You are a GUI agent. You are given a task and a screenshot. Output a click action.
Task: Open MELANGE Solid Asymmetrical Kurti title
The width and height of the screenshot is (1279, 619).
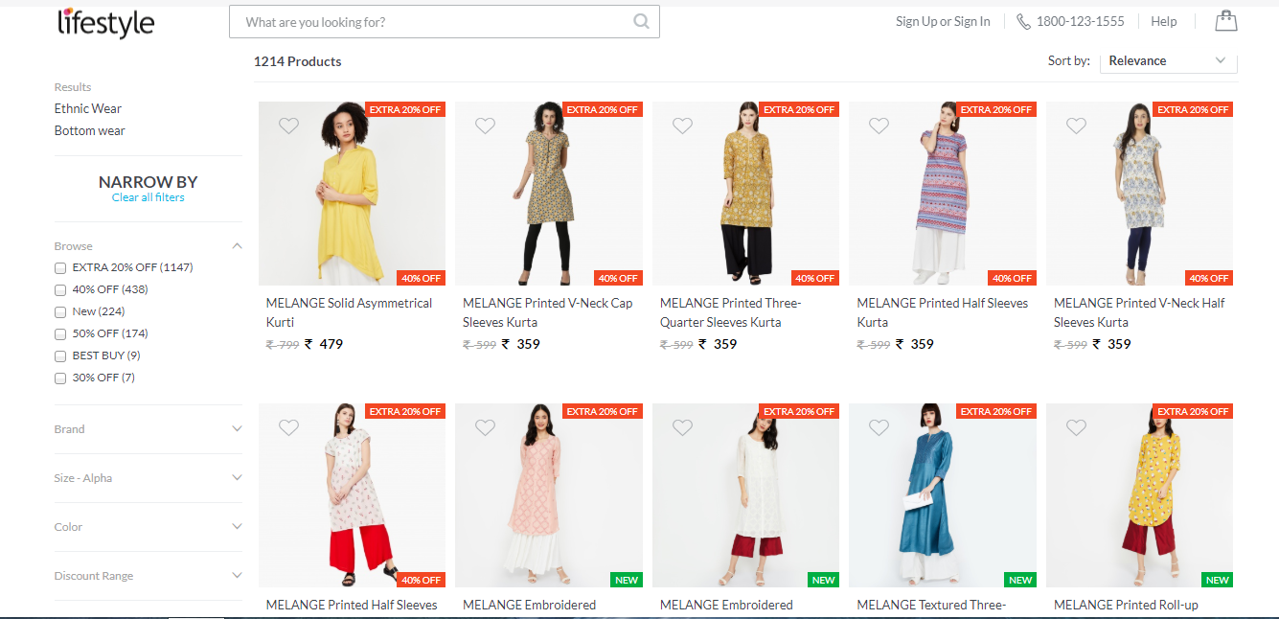349,312
